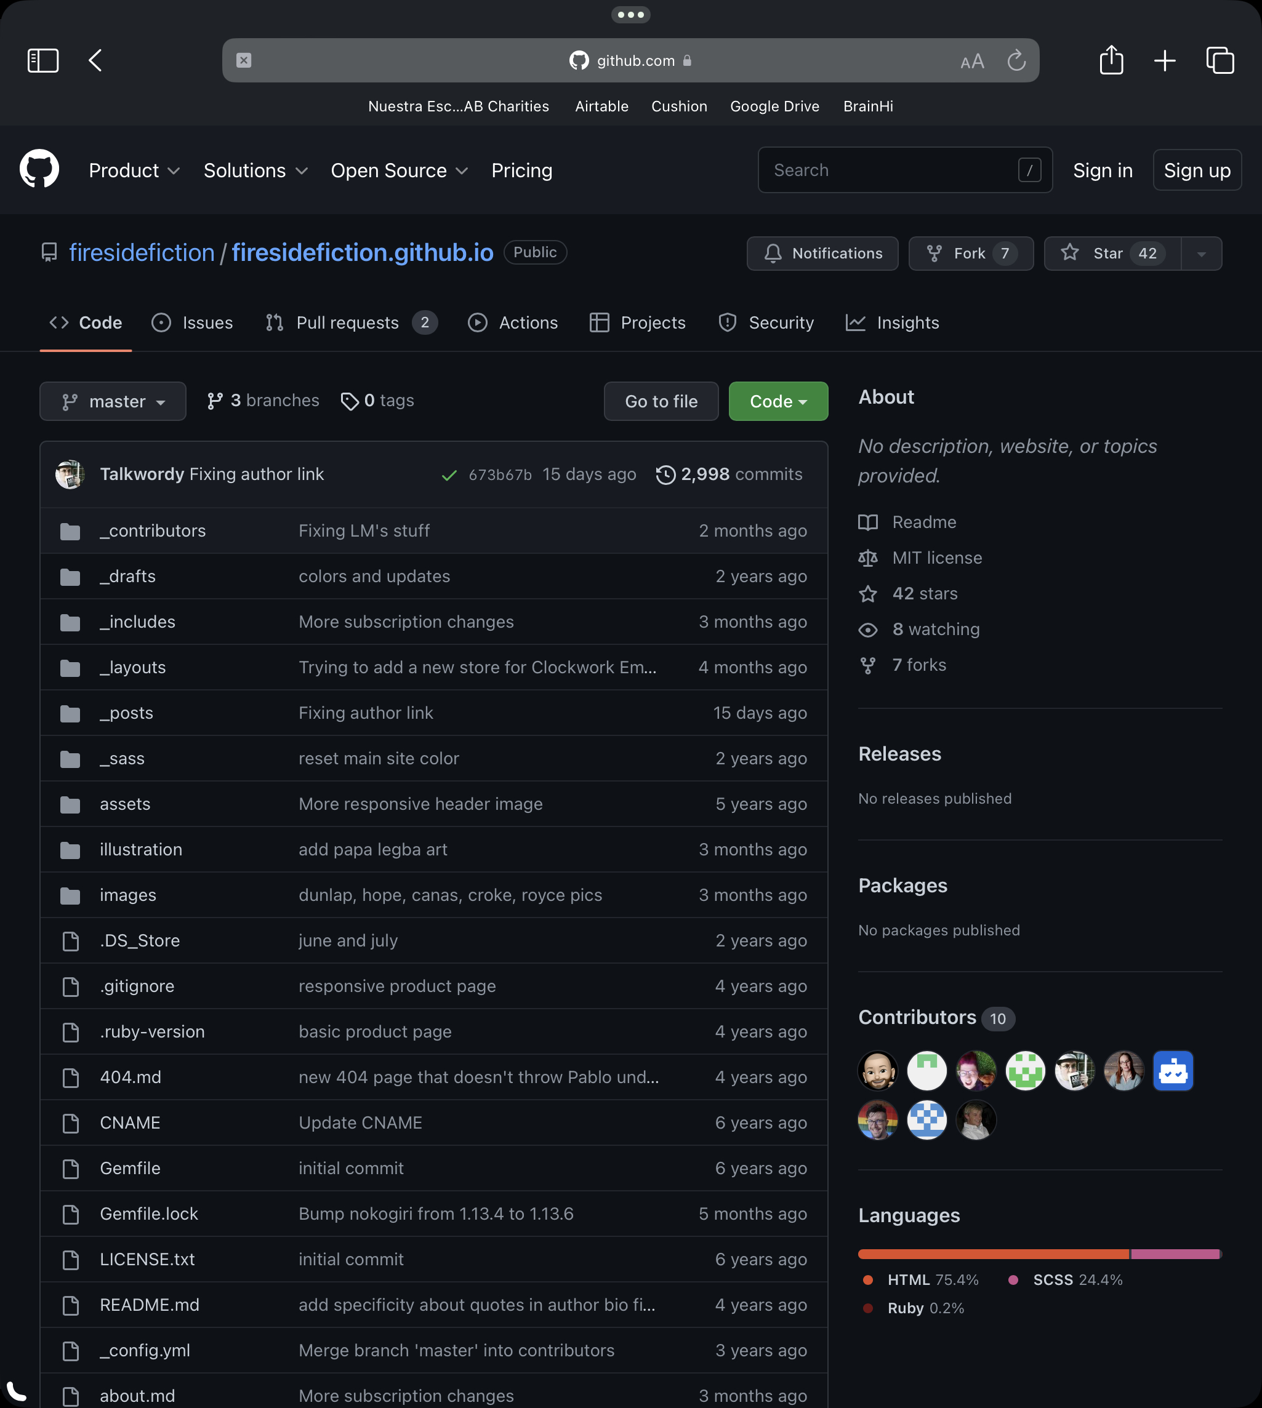Viewport: 1262px width, 1408px height.
Task: Open the Google Drive bookmark
Action: coord(774,106)
